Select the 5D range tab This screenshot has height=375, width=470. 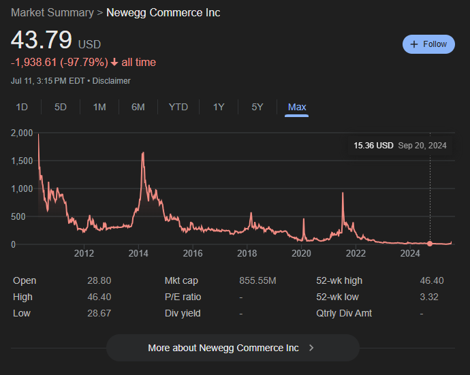[60, 107]
